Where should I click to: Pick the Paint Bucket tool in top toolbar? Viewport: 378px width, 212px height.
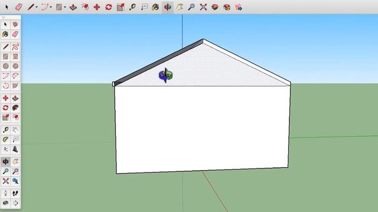[155, 7]
